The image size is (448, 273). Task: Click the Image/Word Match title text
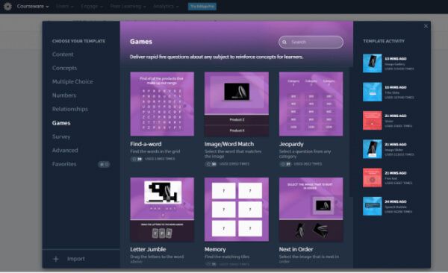[x=229, y=144]
